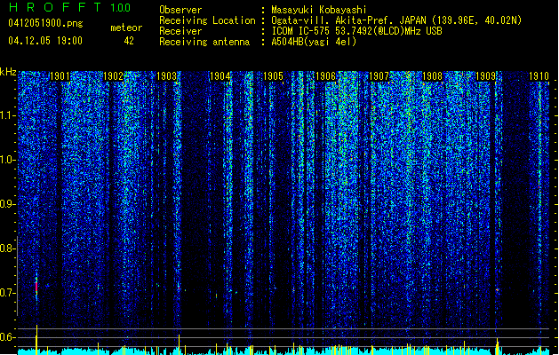Image resolution: width=559 pixels, height=355 pixels.
Task: Click the 0.7 frequency axis label
Action: click(8, 293)
